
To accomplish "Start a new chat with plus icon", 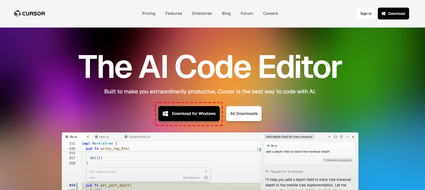I will (x=329, y=137).
